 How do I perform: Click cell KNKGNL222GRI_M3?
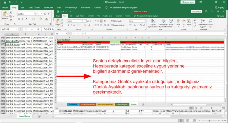coord(43,61)
